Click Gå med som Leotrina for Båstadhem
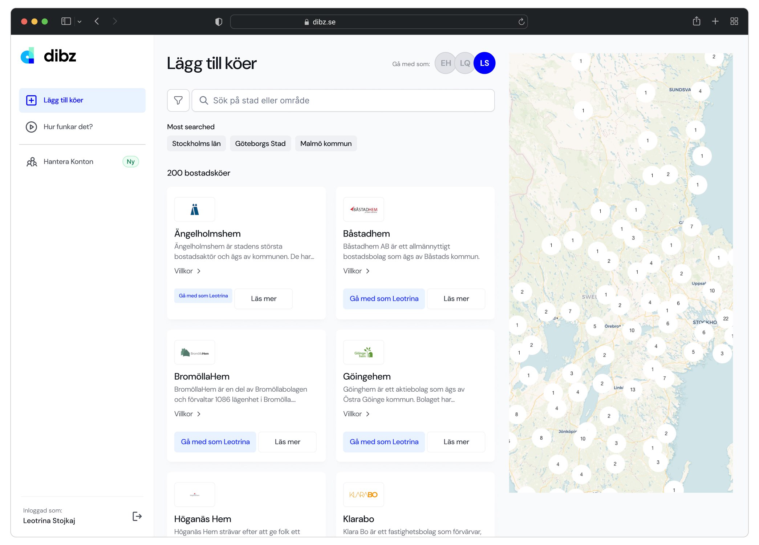This screenshot has height=545, width=759. pos(384,299)
